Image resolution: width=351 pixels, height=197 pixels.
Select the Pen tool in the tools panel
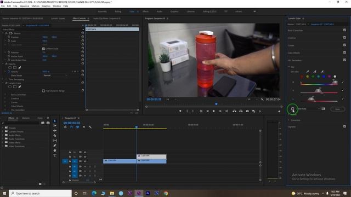click(x=55, y=146)
